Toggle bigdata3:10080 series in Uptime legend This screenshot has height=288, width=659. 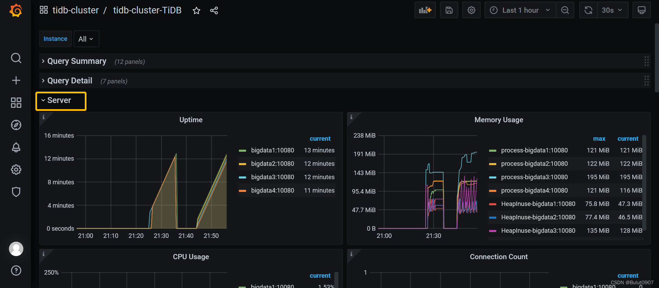pos(273,177)
